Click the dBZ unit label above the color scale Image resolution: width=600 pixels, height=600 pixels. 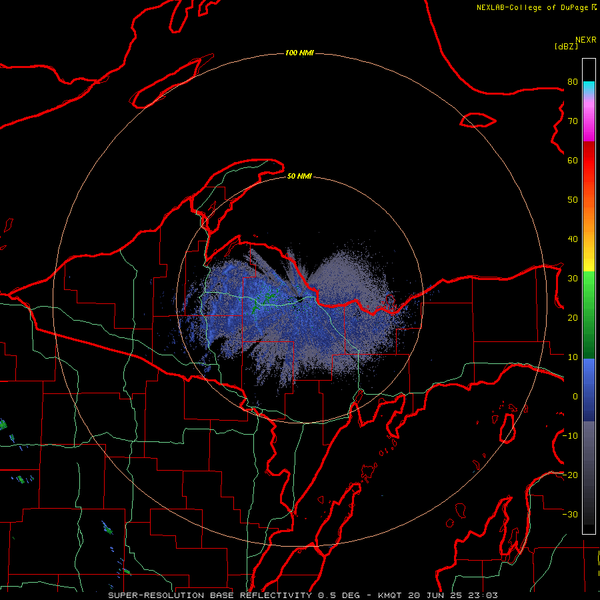click(566, 46)
